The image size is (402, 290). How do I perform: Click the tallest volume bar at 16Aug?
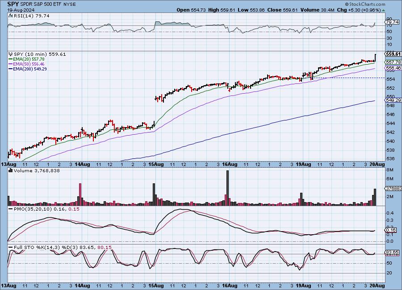click(x=227, y=188)
